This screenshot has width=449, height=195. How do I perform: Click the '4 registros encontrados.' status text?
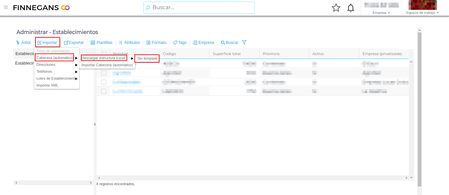(x=116, y=184)
